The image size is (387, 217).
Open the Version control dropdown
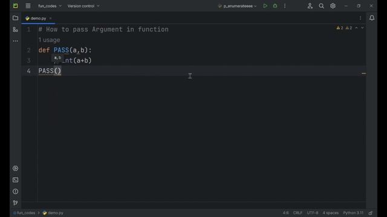click(83, 6)
